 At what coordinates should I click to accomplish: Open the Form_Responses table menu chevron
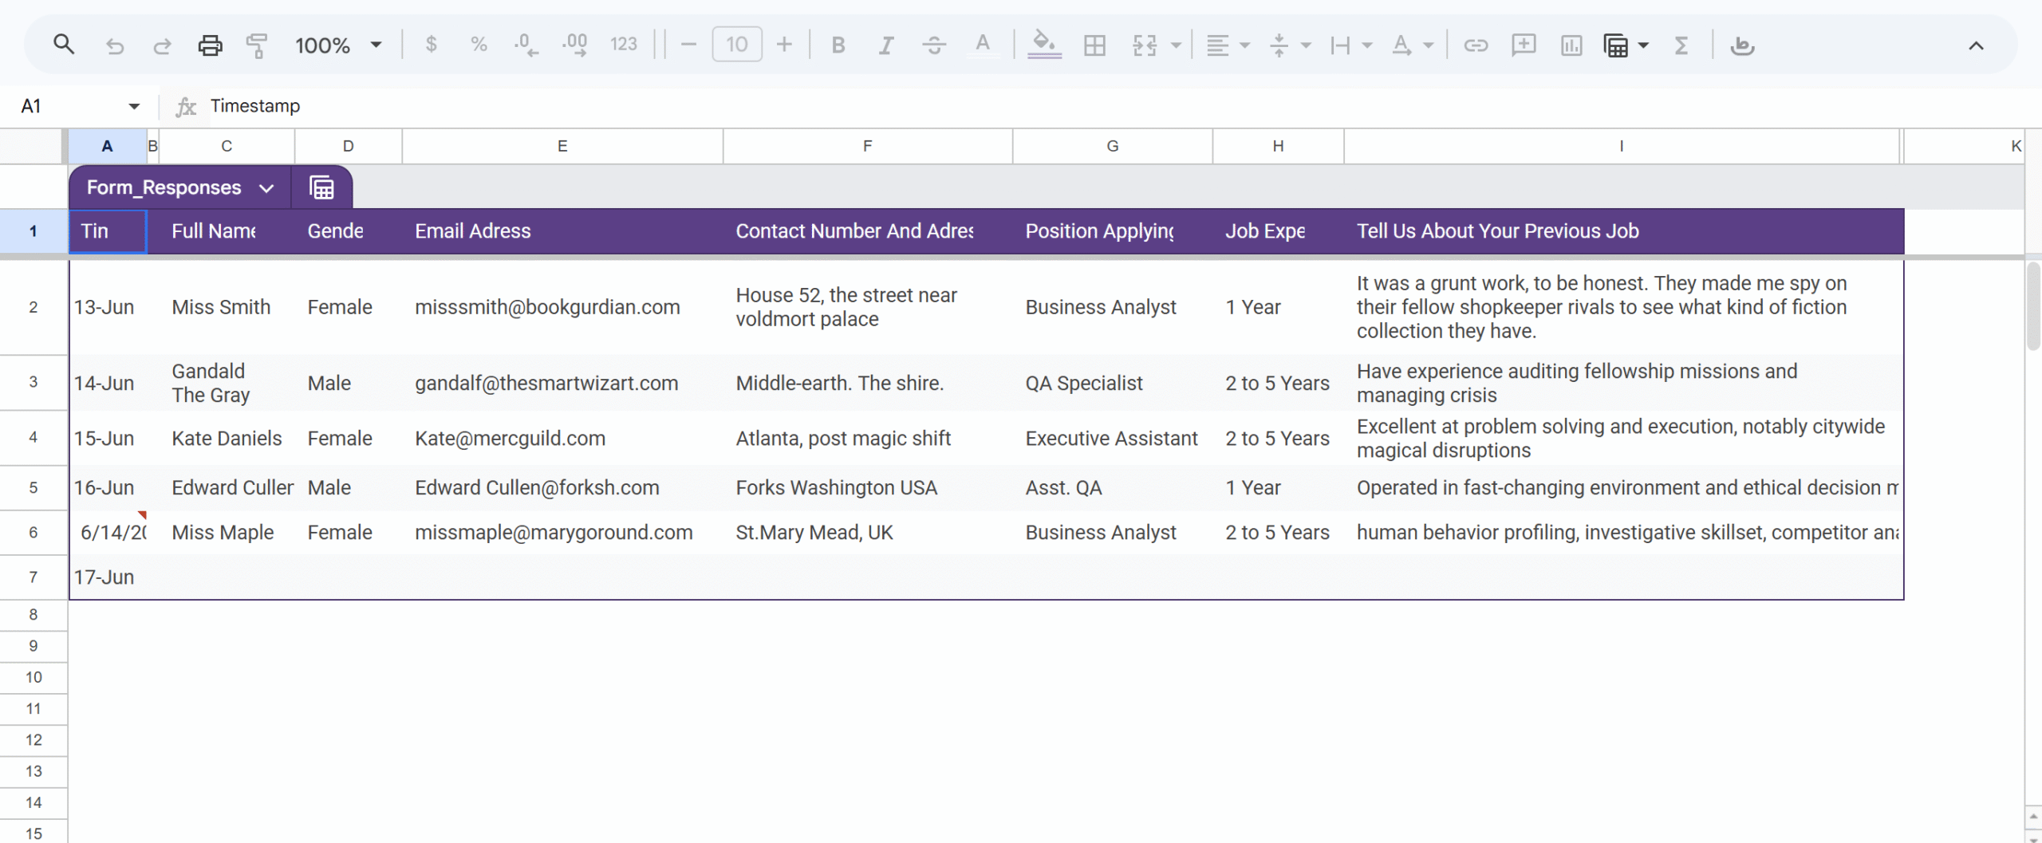[x=266, y=188]
